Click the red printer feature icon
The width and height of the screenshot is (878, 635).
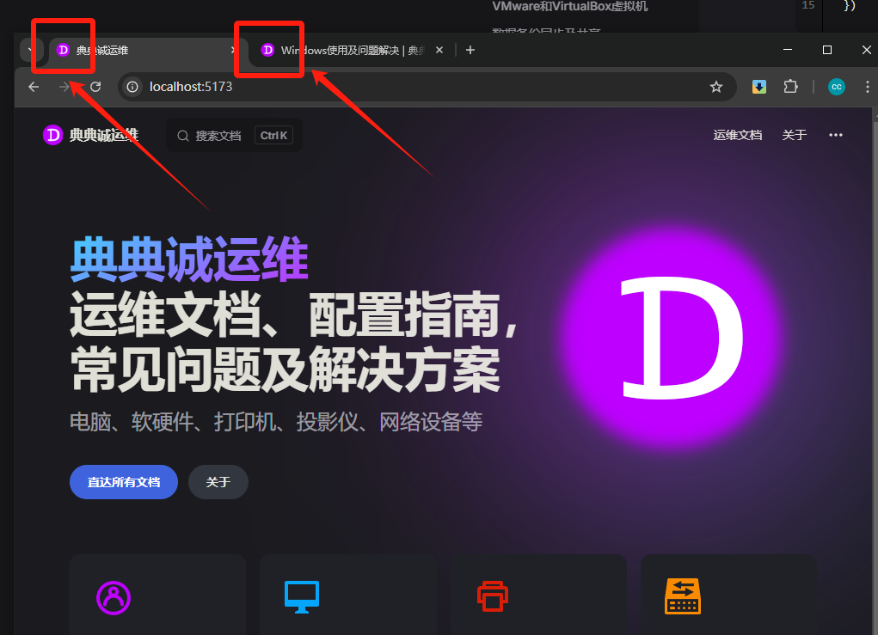click(x=493, y=596)
